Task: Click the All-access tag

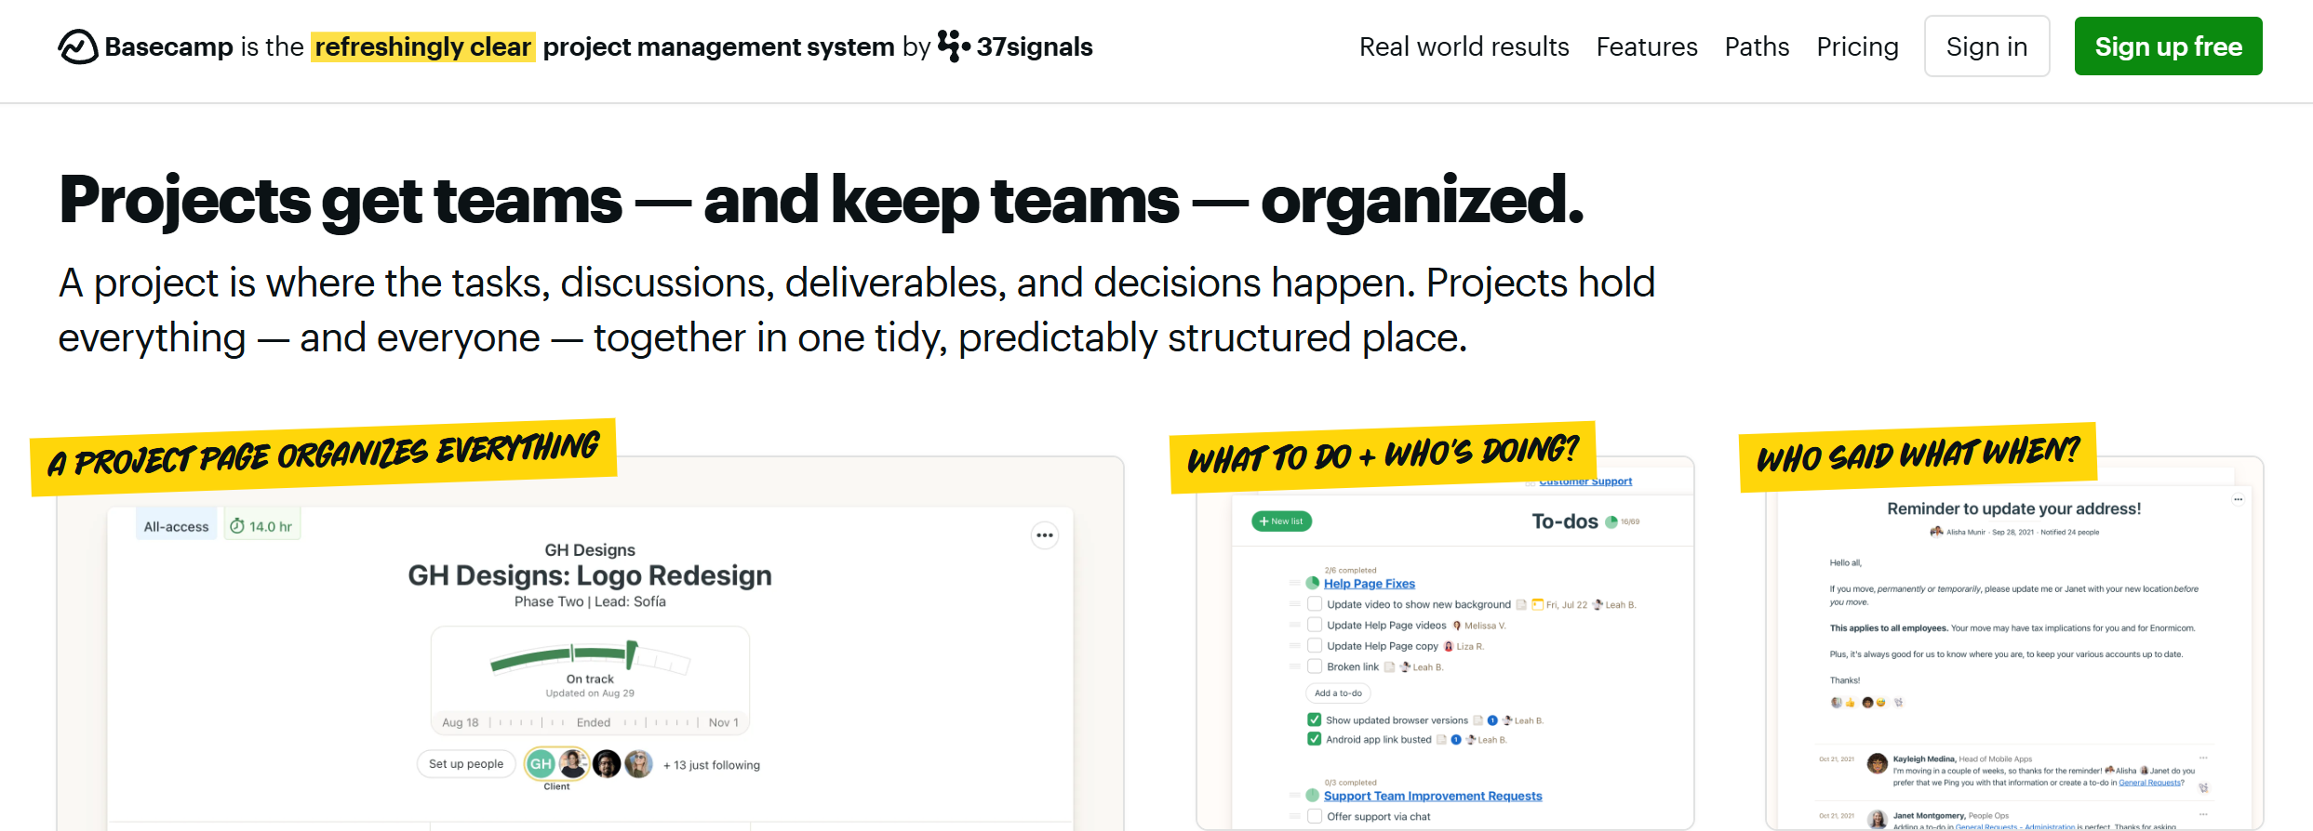Action: click(177, 526)
